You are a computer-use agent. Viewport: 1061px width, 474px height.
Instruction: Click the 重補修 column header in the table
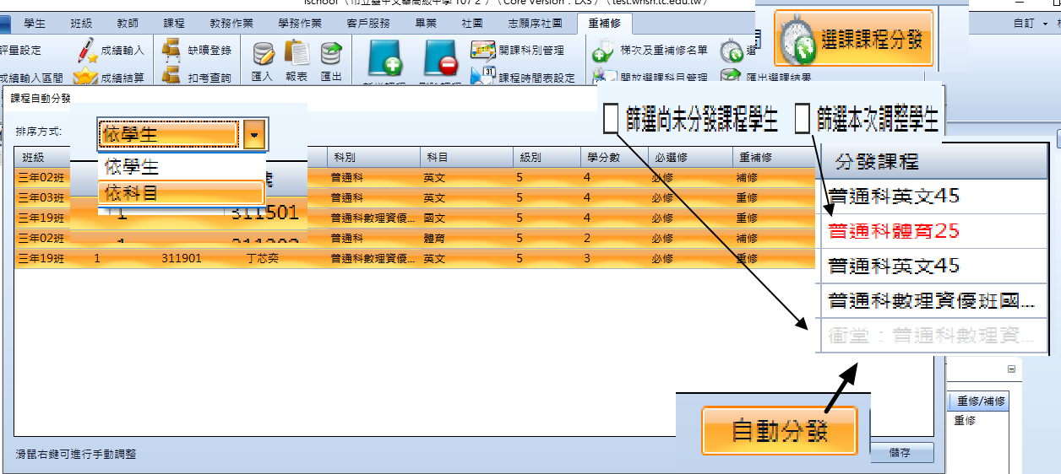coord(775,158)
